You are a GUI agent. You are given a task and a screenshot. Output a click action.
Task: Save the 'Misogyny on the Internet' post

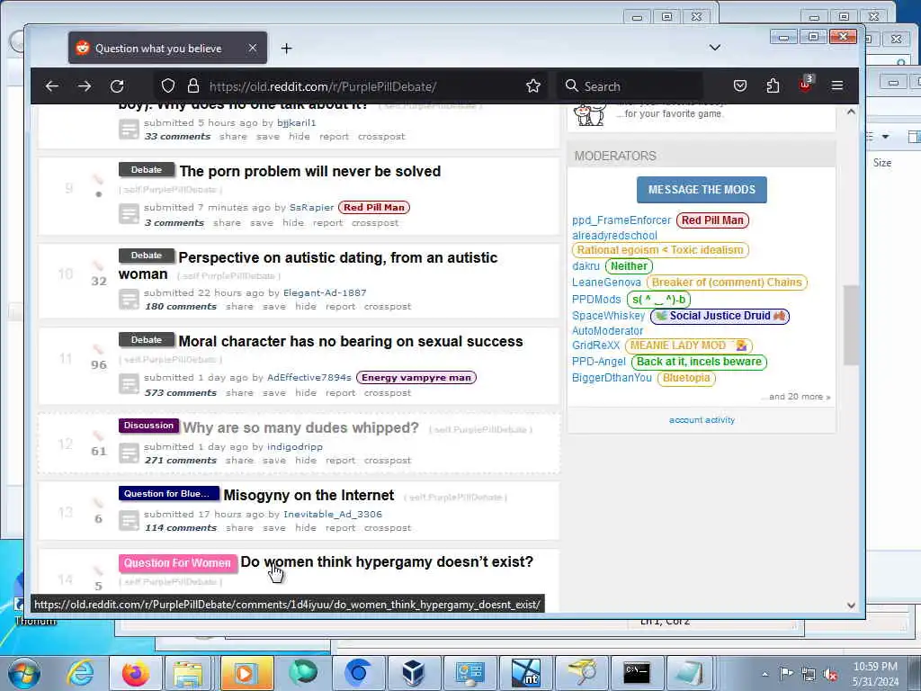pyautogui.click(x=273, y=527)
